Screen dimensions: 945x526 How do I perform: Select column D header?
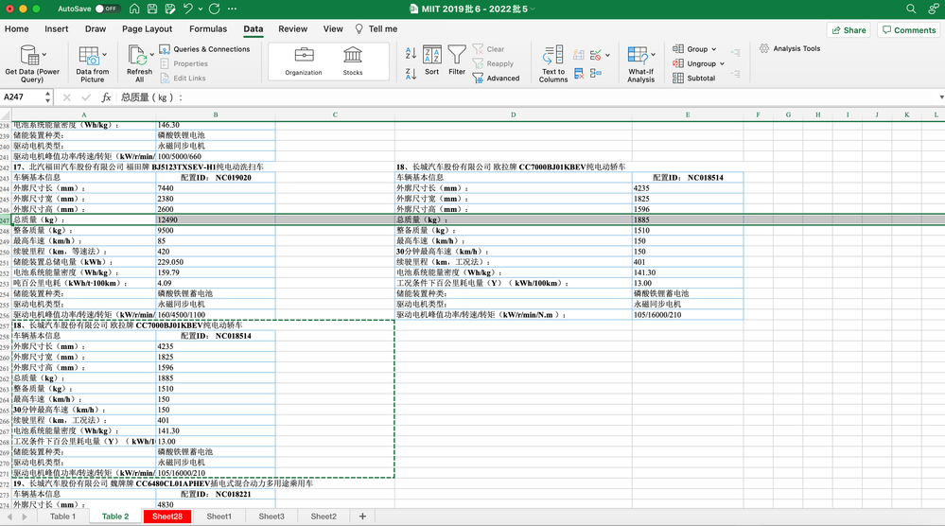tap(513, 114)
